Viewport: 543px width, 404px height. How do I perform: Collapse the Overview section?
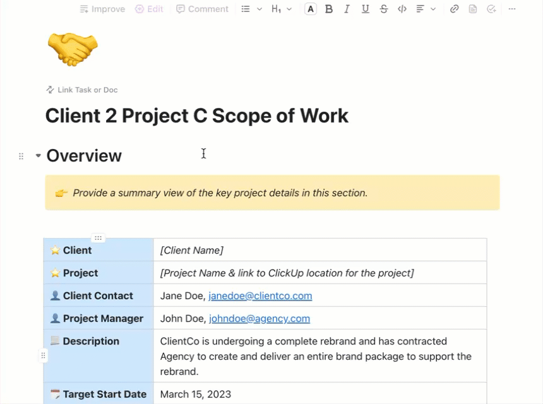tap(37, 155)
